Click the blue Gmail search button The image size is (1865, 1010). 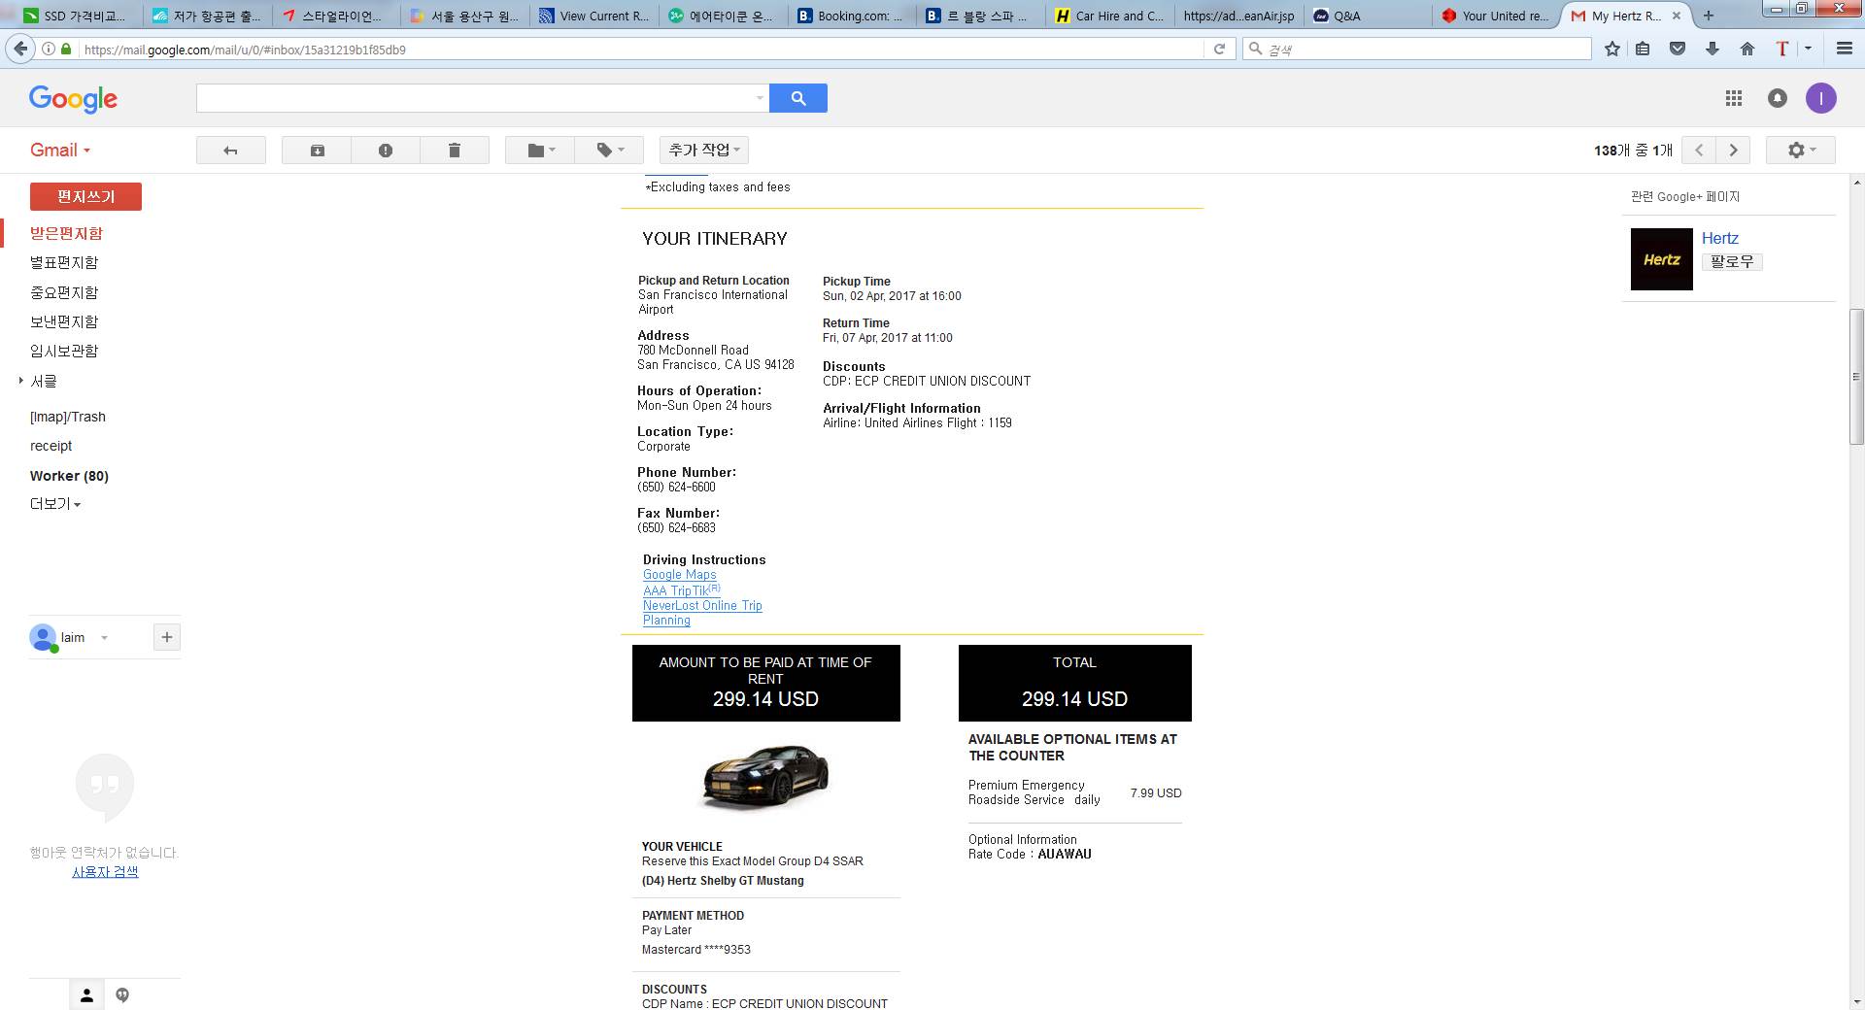click(798, 98)
